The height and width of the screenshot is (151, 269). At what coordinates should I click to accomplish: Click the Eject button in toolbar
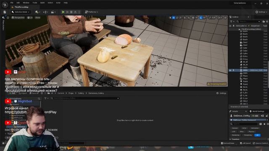[75, 12]
